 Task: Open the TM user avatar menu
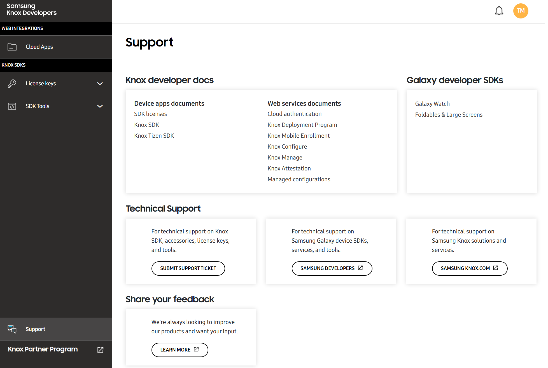[521, 11]
